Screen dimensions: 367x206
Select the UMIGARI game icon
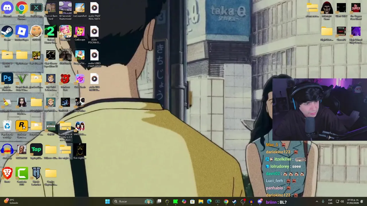[x=65, y=106]
